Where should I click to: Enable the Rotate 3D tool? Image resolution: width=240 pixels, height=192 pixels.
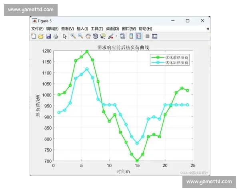(x=95, y=36)
